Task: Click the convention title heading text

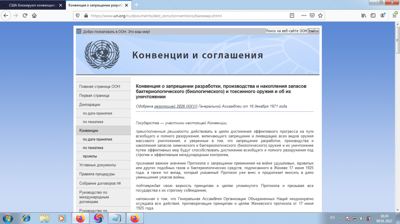Action: [x=221, y=92]
